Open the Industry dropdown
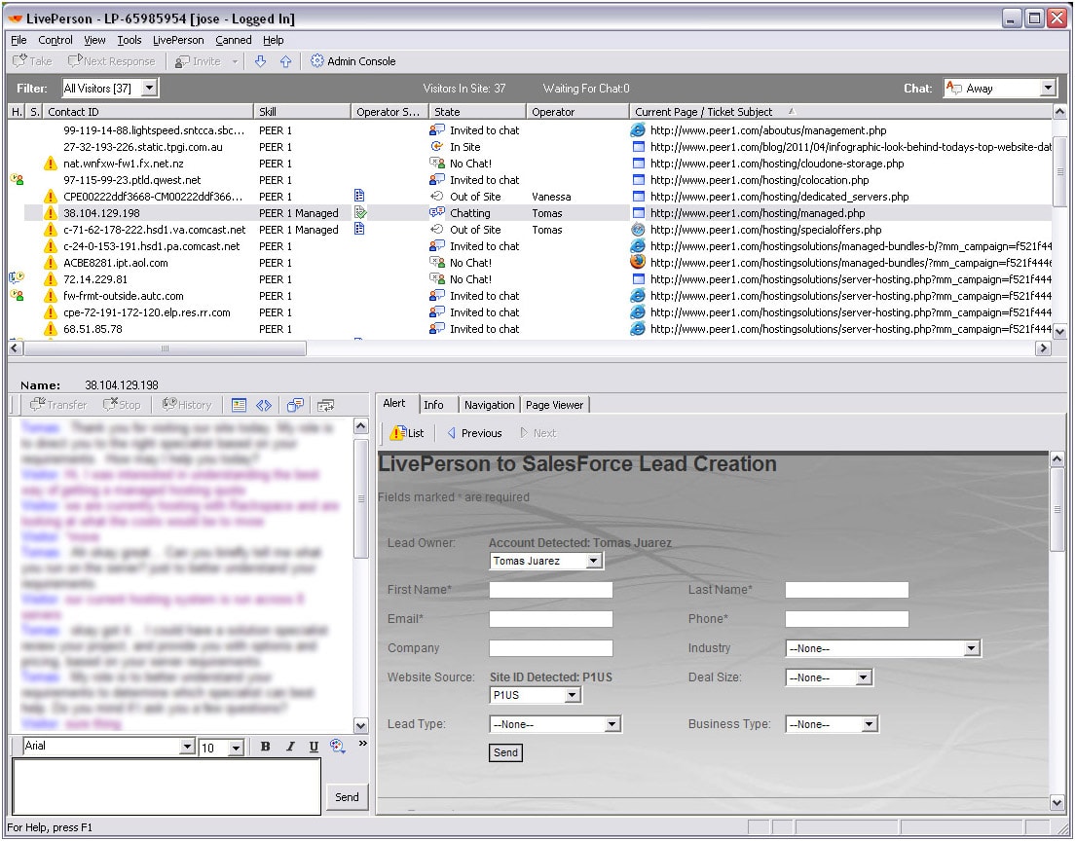Image resolution: width=1075 pixels, height=841 pixels. [x=883, y=648]
